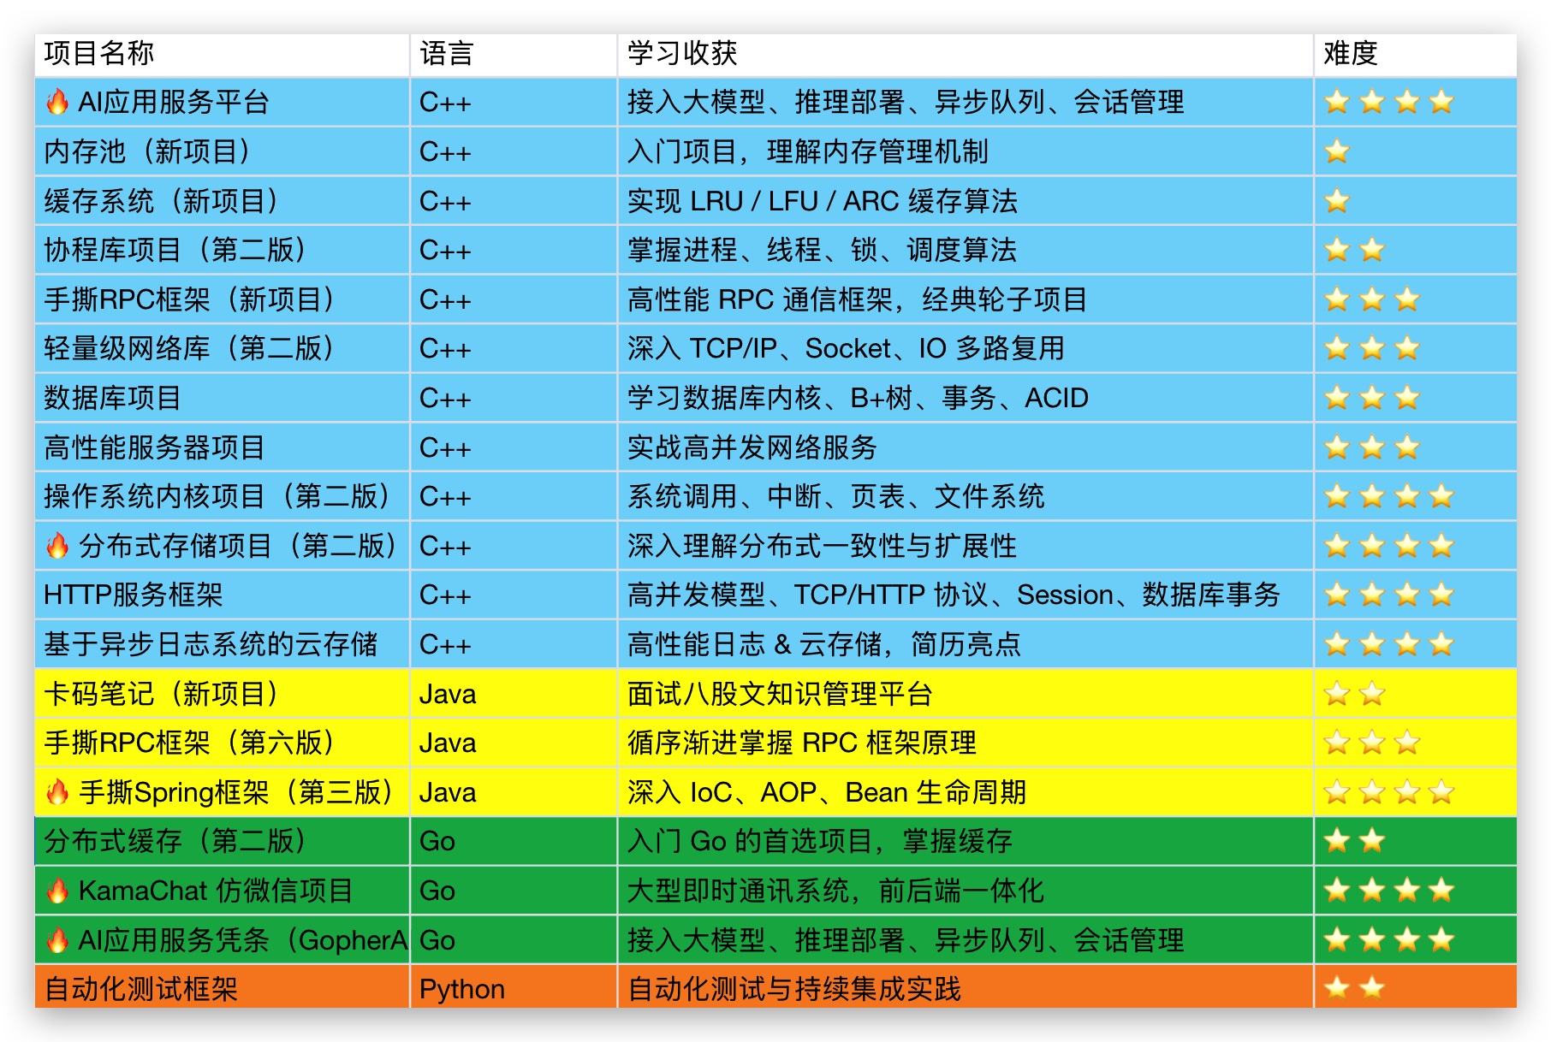The image size is (1551, 1042).
Task: Select the 面试八股文知识管理平台 description cell
Action: 779,694
